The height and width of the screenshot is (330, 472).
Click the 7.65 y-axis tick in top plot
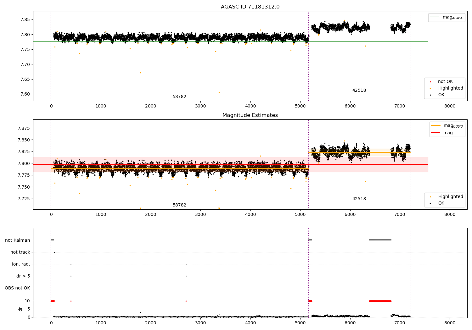pos(25,79)
